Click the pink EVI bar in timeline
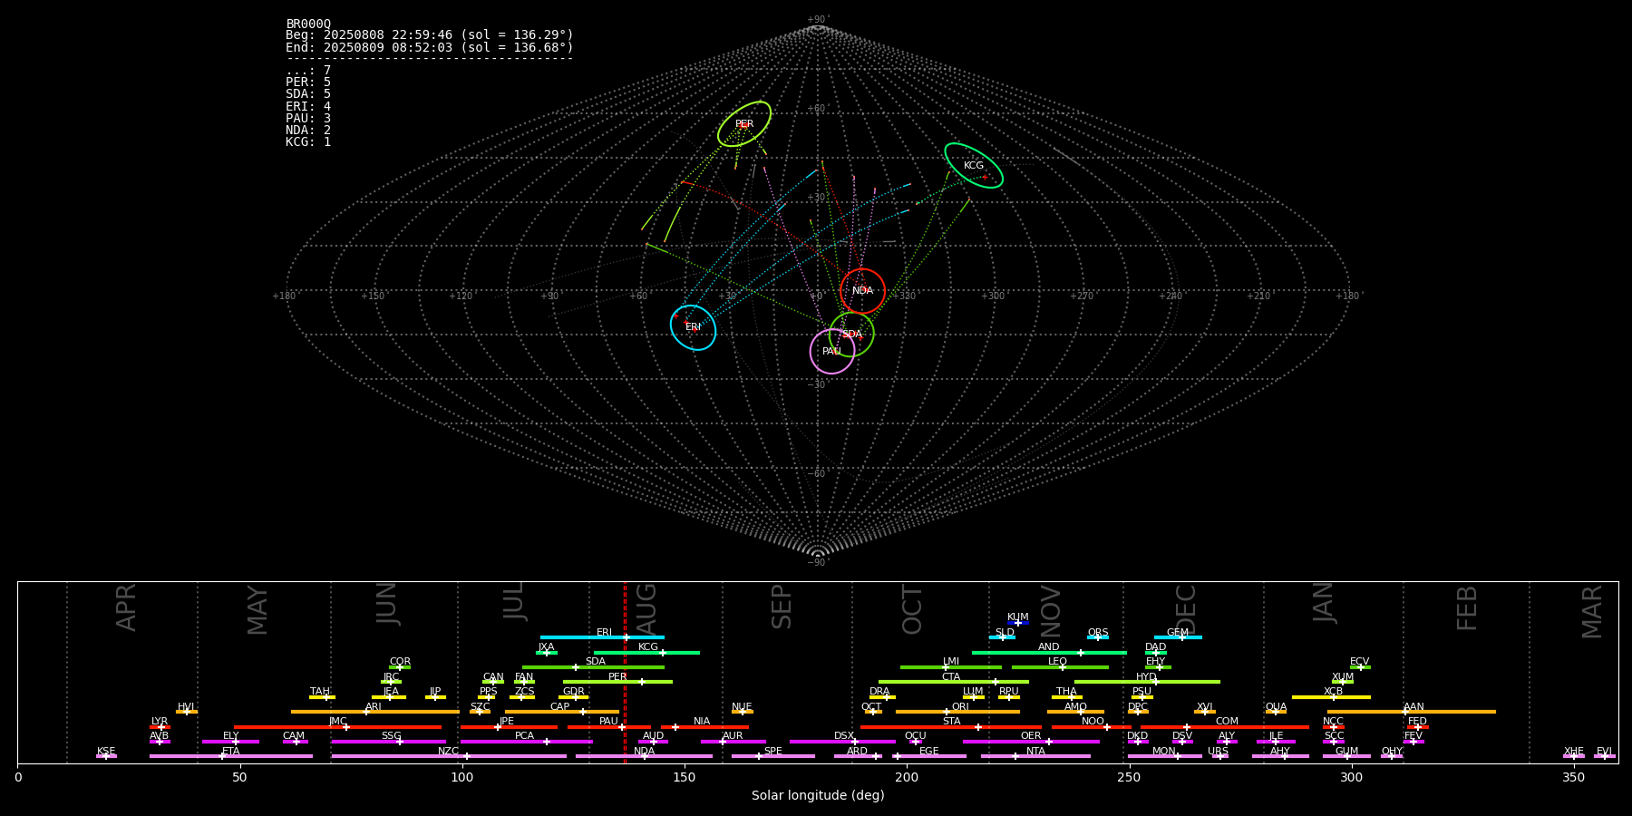The width and height of the screenshot is (1632, 816). [1604, 756]
